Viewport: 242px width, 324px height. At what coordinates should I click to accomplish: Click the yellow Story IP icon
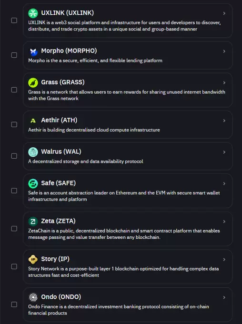(33, 259)
